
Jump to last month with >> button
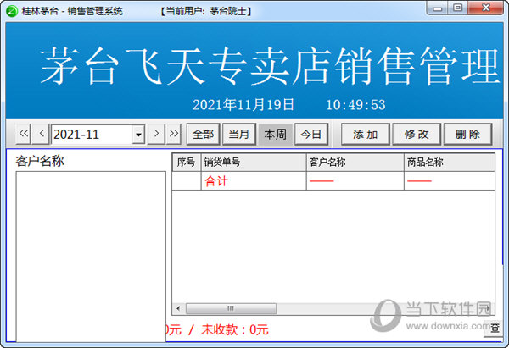[x=174, y=134]
